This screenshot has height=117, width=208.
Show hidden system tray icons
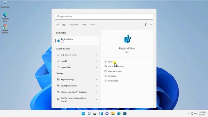click(x=188, y=113)
